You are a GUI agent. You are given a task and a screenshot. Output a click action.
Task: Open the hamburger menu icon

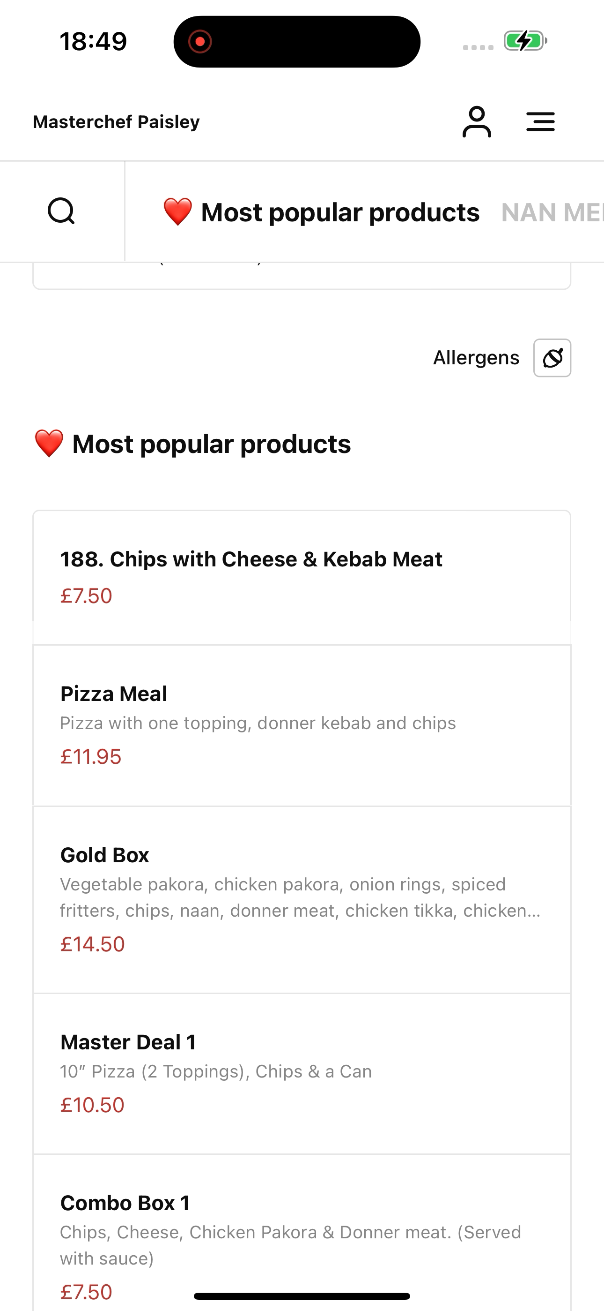point(540,121)
